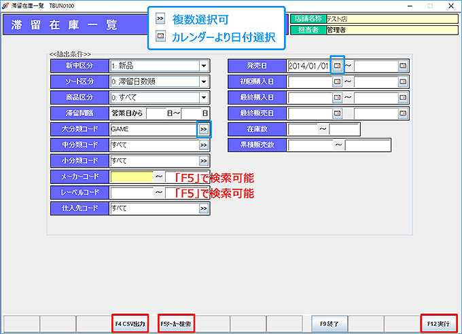
Task: Expand the 商品区分 dropdown
Action: click(x=204, y=98)
